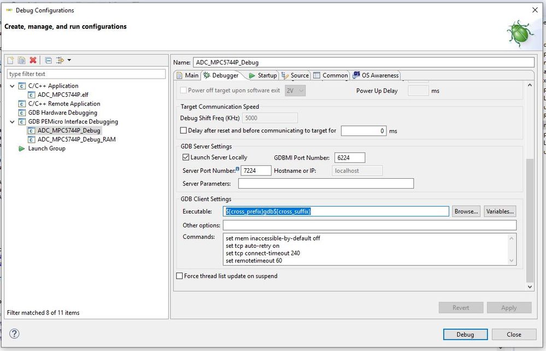Select ADC_MPC5744P.elf configuration icon
This screenshot has width=546, height=351.
32,95
